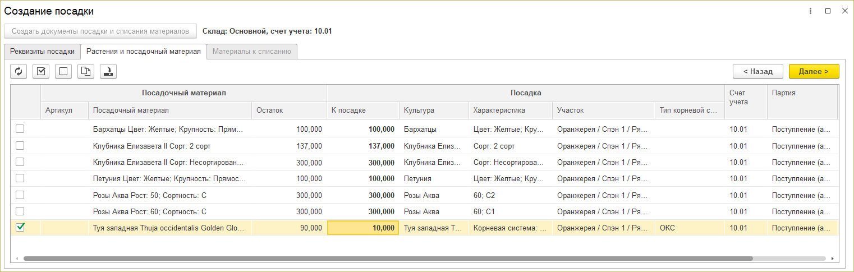Open the three-dot window options menu
This screenshot has height=272, width=854.
[810, 11]
